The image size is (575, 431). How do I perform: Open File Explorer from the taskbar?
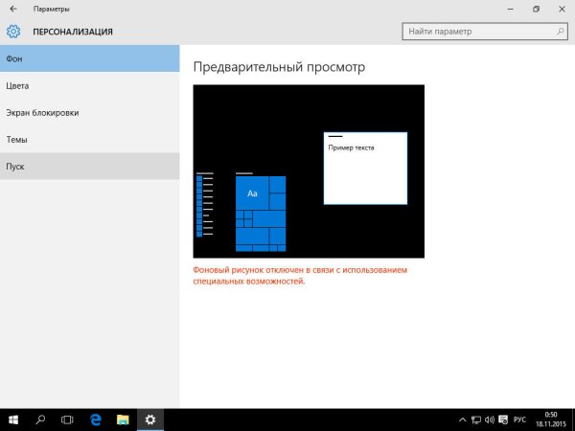coord(123,420)
